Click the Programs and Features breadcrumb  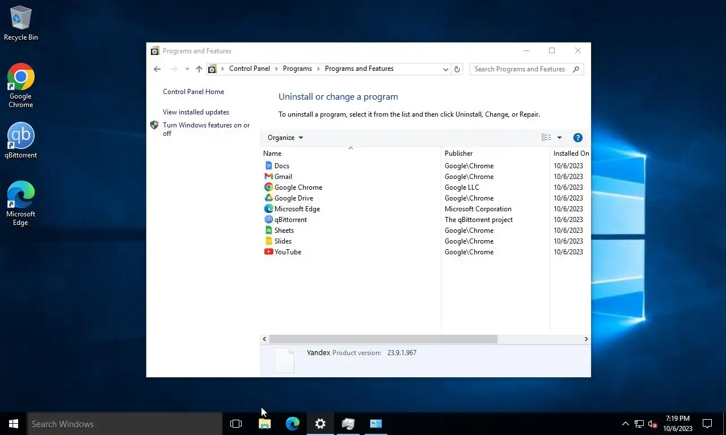359,69
